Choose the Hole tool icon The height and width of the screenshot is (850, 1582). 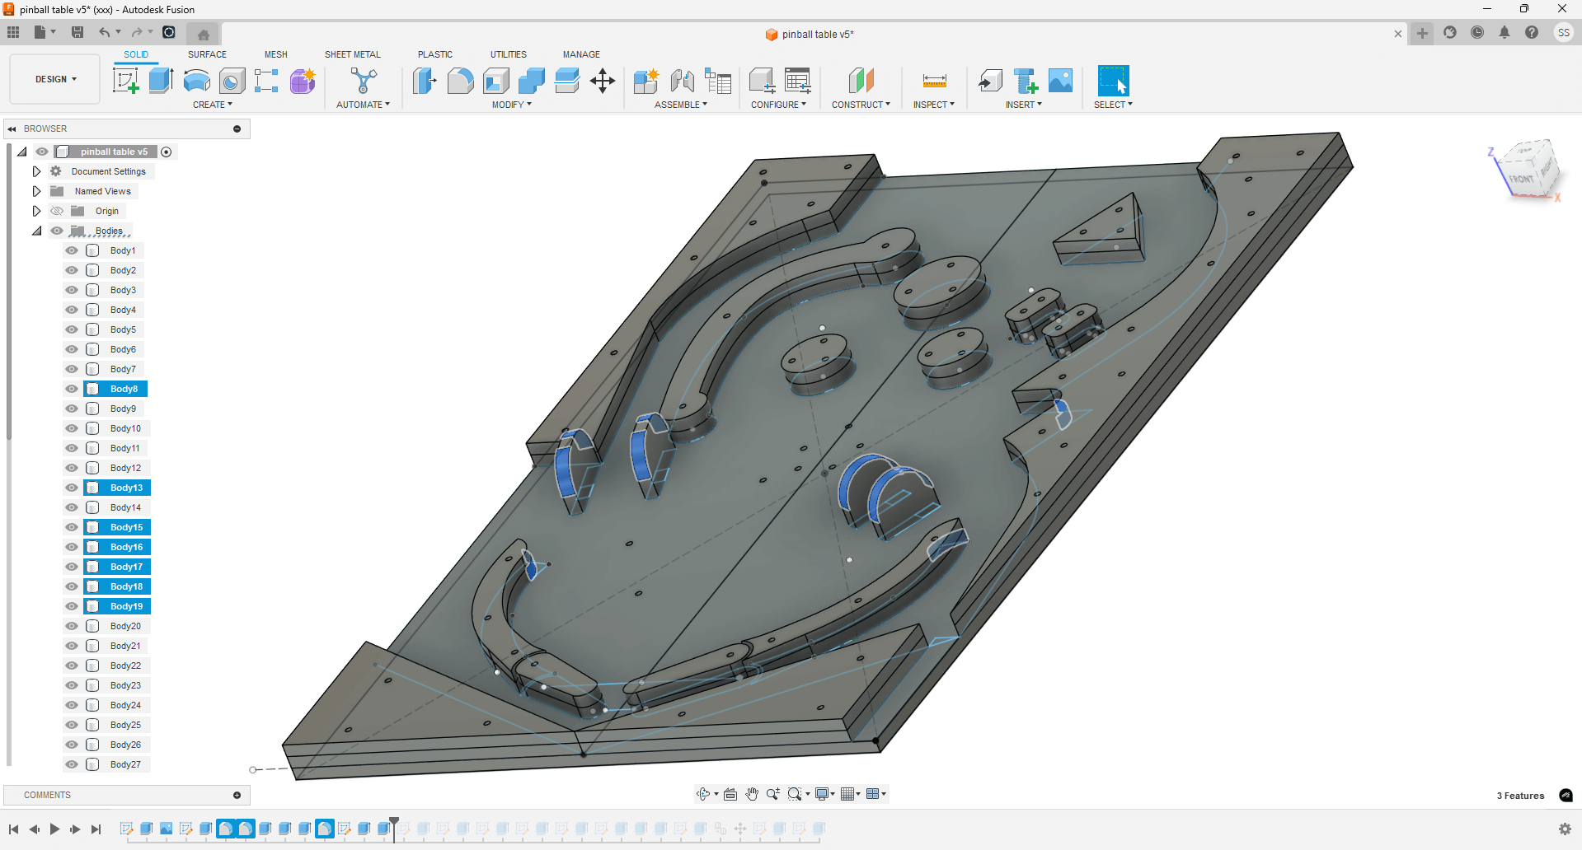coord(232,81)
